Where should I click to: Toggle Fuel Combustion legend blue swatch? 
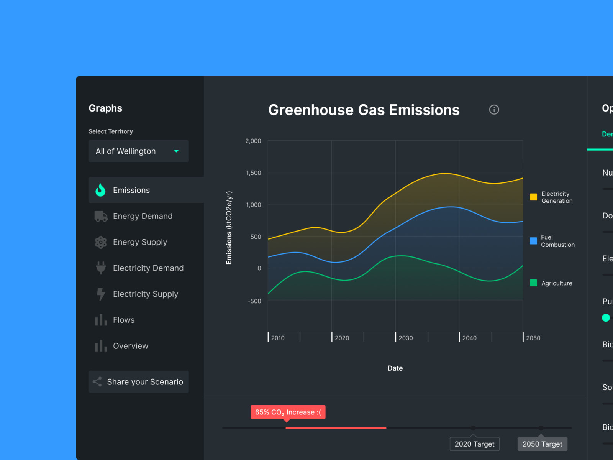pos(533,241)
